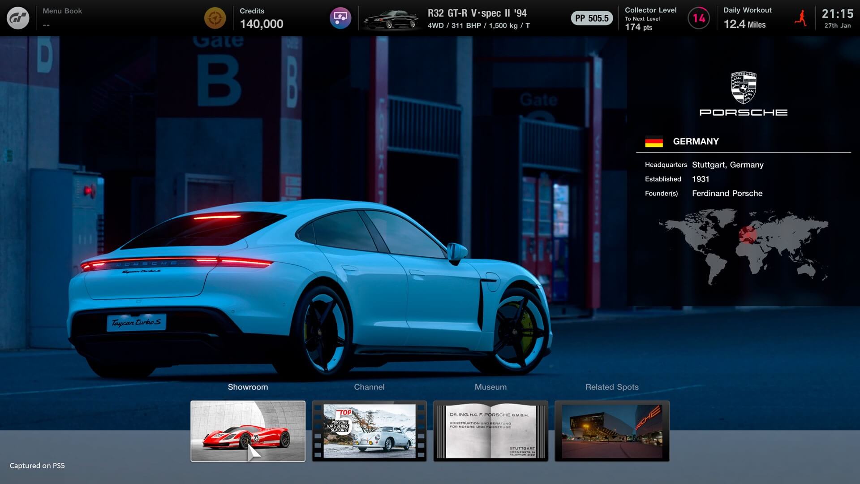
Task: Select the Related Spots label
Action: [x=612, y=387]
